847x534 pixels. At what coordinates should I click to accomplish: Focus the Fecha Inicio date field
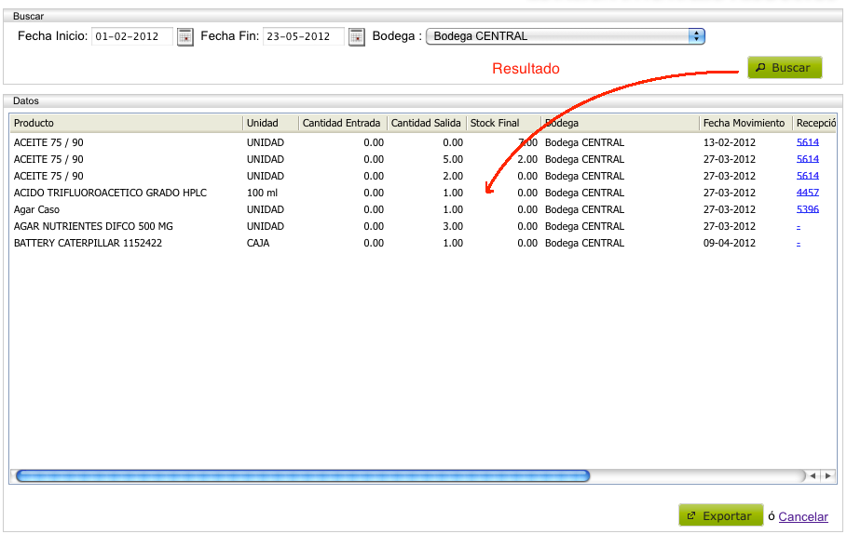click(131, 36)
